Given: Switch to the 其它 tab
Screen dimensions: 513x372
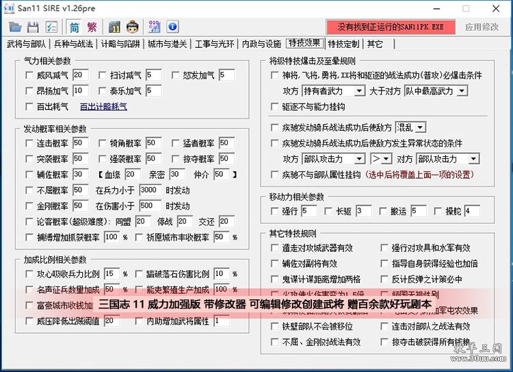Looking at the screenshot, I should coord(375,44).
